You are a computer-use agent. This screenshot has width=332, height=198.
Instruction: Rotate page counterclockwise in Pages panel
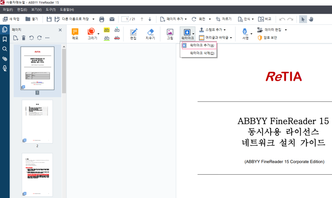point(32,38)
